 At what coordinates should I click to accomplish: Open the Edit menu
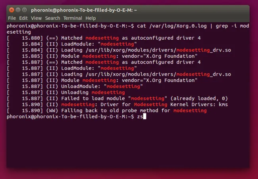pos(23,18)
